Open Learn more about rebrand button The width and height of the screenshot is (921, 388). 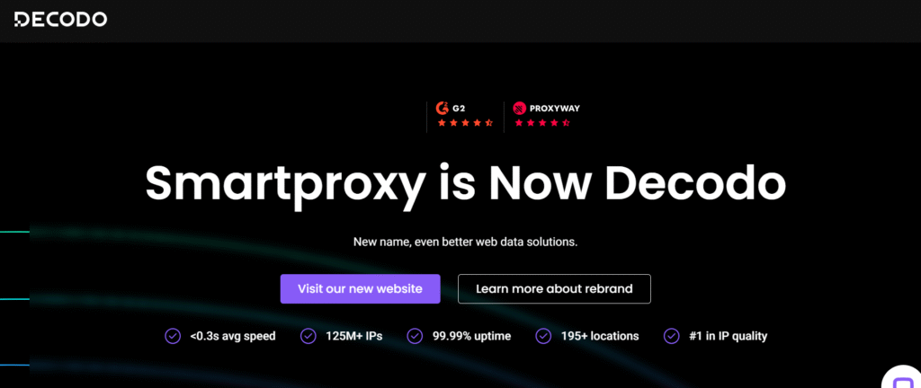pos(554,289)
